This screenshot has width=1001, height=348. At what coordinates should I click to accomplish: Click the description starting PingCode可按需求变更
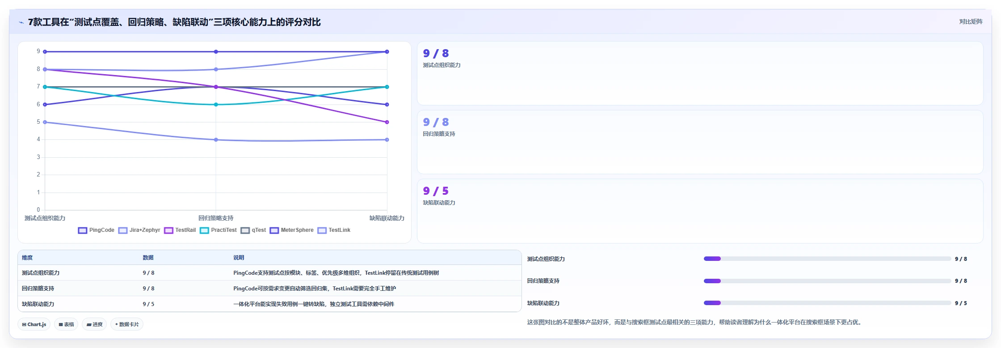tap(315, 289)
